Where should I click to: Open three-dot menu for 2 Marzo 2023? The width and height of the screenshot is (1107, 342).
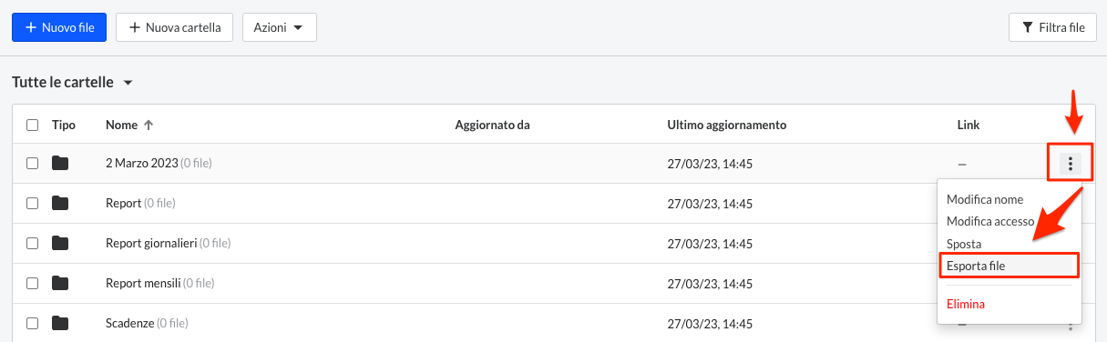1071,164
